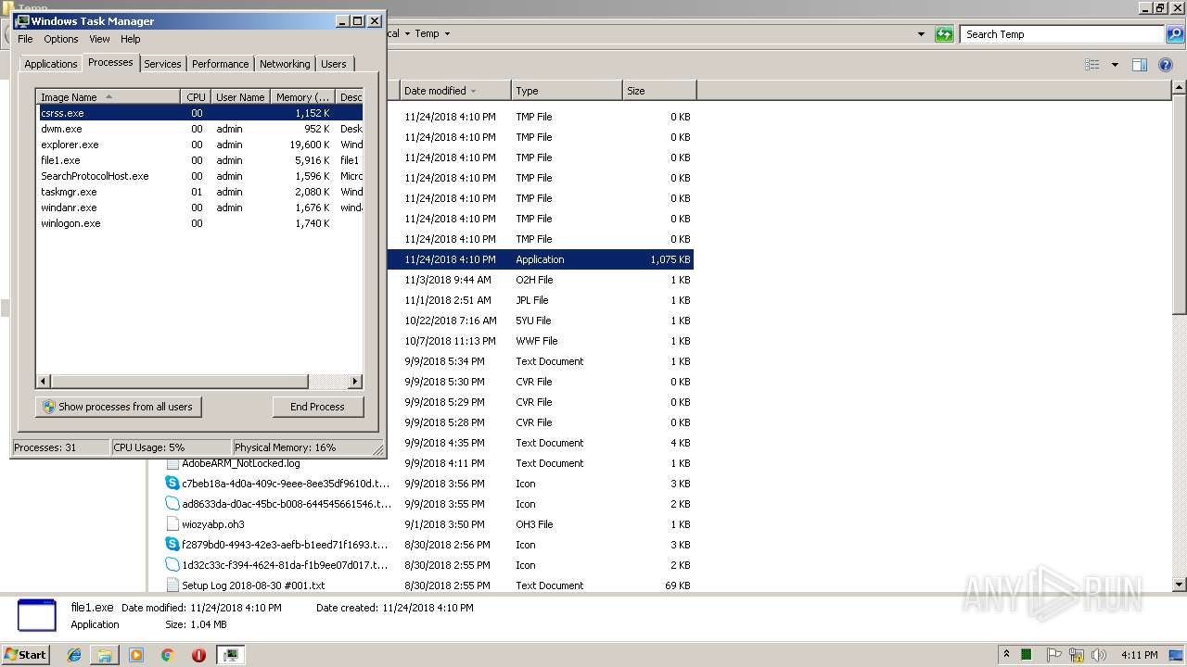Open Explorer help with the question mark icon
This screenshot has width=1187, height=667.
pos(1167,65)
